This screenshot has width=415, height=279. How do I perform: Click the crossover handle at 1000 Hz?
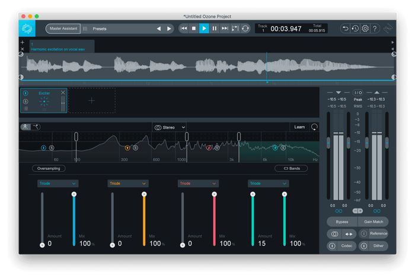pyautogui.click(x=187, y=136)
